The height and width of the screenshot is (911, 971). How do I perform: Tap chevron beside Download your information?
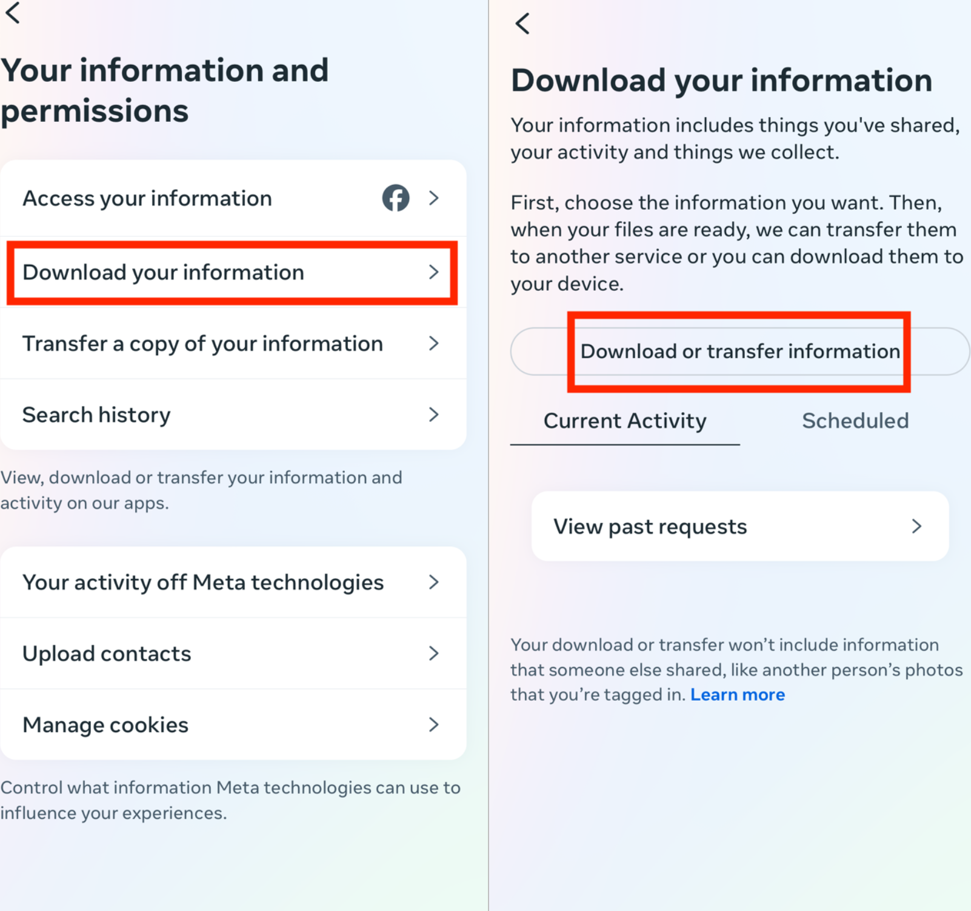[433, 272]
